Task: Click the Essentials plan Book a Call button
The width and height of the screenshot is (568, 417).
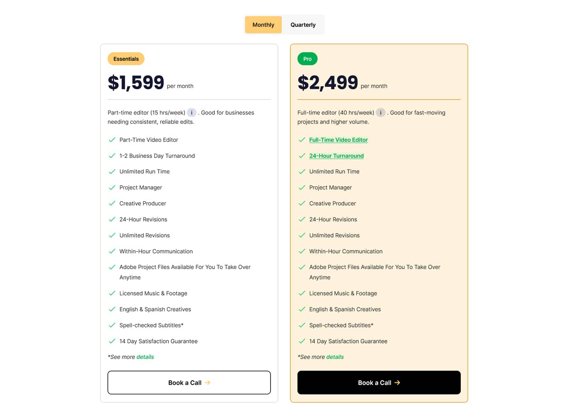Action: [189, 382]
